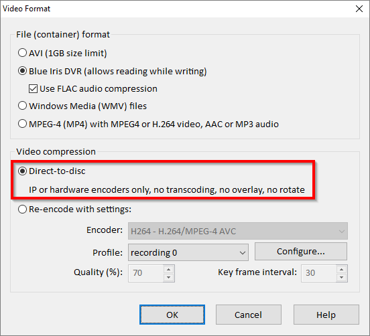Choose MPEG-4 (MP4) container format
The image size is (370, 336).
click(148, 124)
